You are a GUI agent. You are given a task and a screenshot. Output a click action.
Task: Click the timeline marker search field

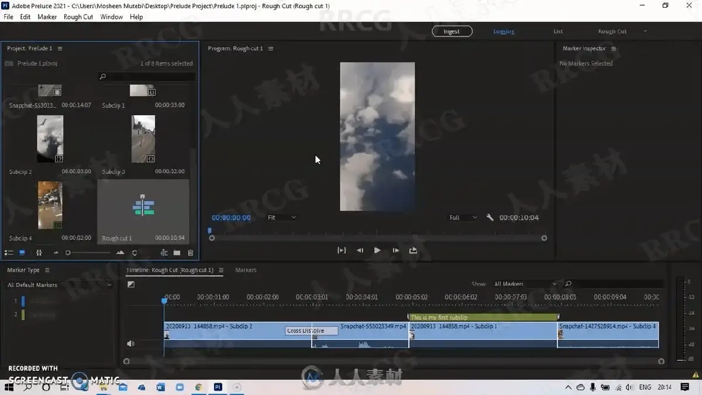point(613,284)
